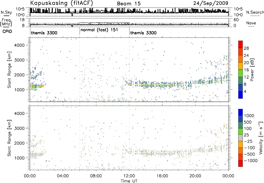Viewport: 264px width, 183px height.
Task: Click the strong echo band near 14:00 in Power panel
Action: point(146,85)
